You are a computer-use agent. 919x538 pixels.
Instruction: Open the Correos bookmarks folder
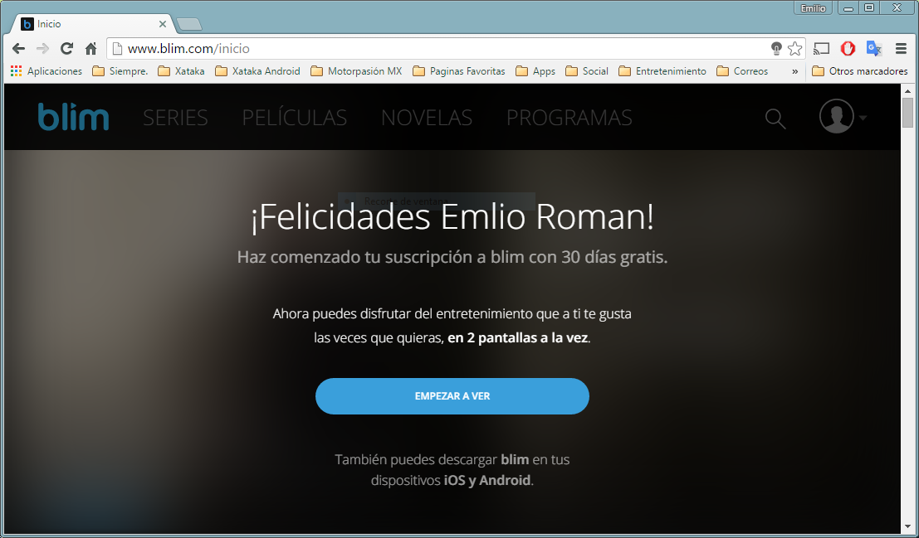(x=742, y=70)
